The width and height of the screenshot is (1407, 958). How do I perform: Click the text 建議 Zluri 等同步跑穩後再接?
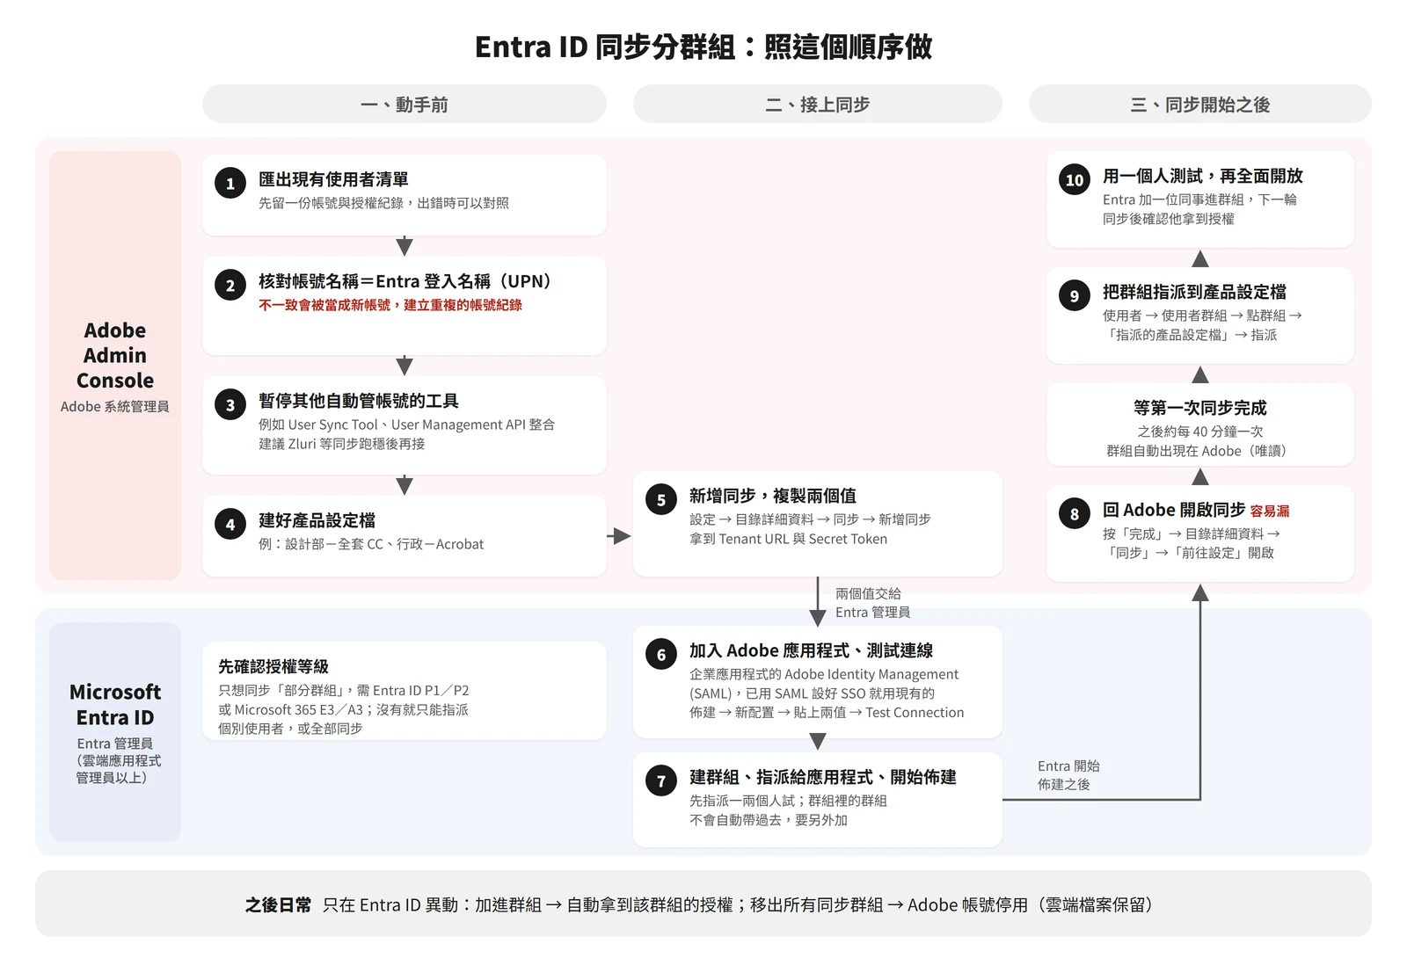pyautogui.click(x=341, y=444)
